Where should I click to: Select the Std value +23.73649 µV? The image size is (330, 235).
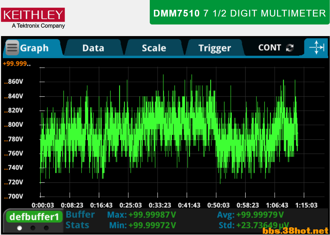click(263, 225)
